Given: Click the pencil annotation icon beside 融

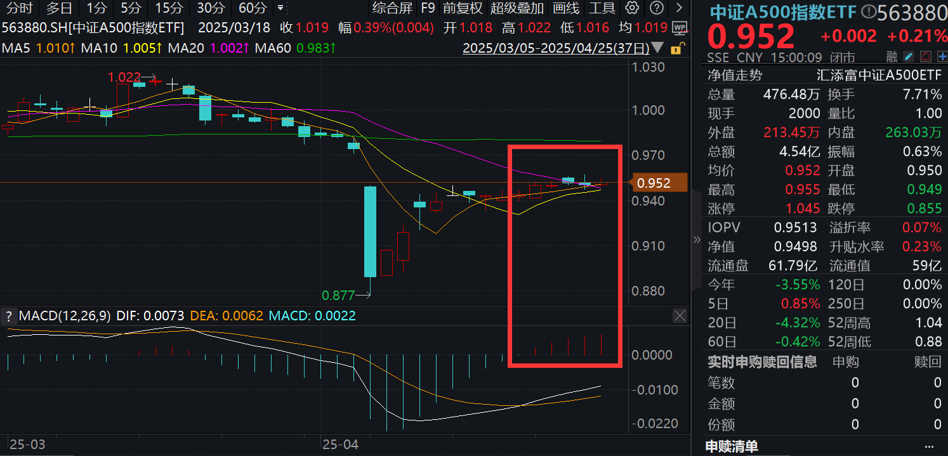Looking at the screenshot, I should click(909, 56).
